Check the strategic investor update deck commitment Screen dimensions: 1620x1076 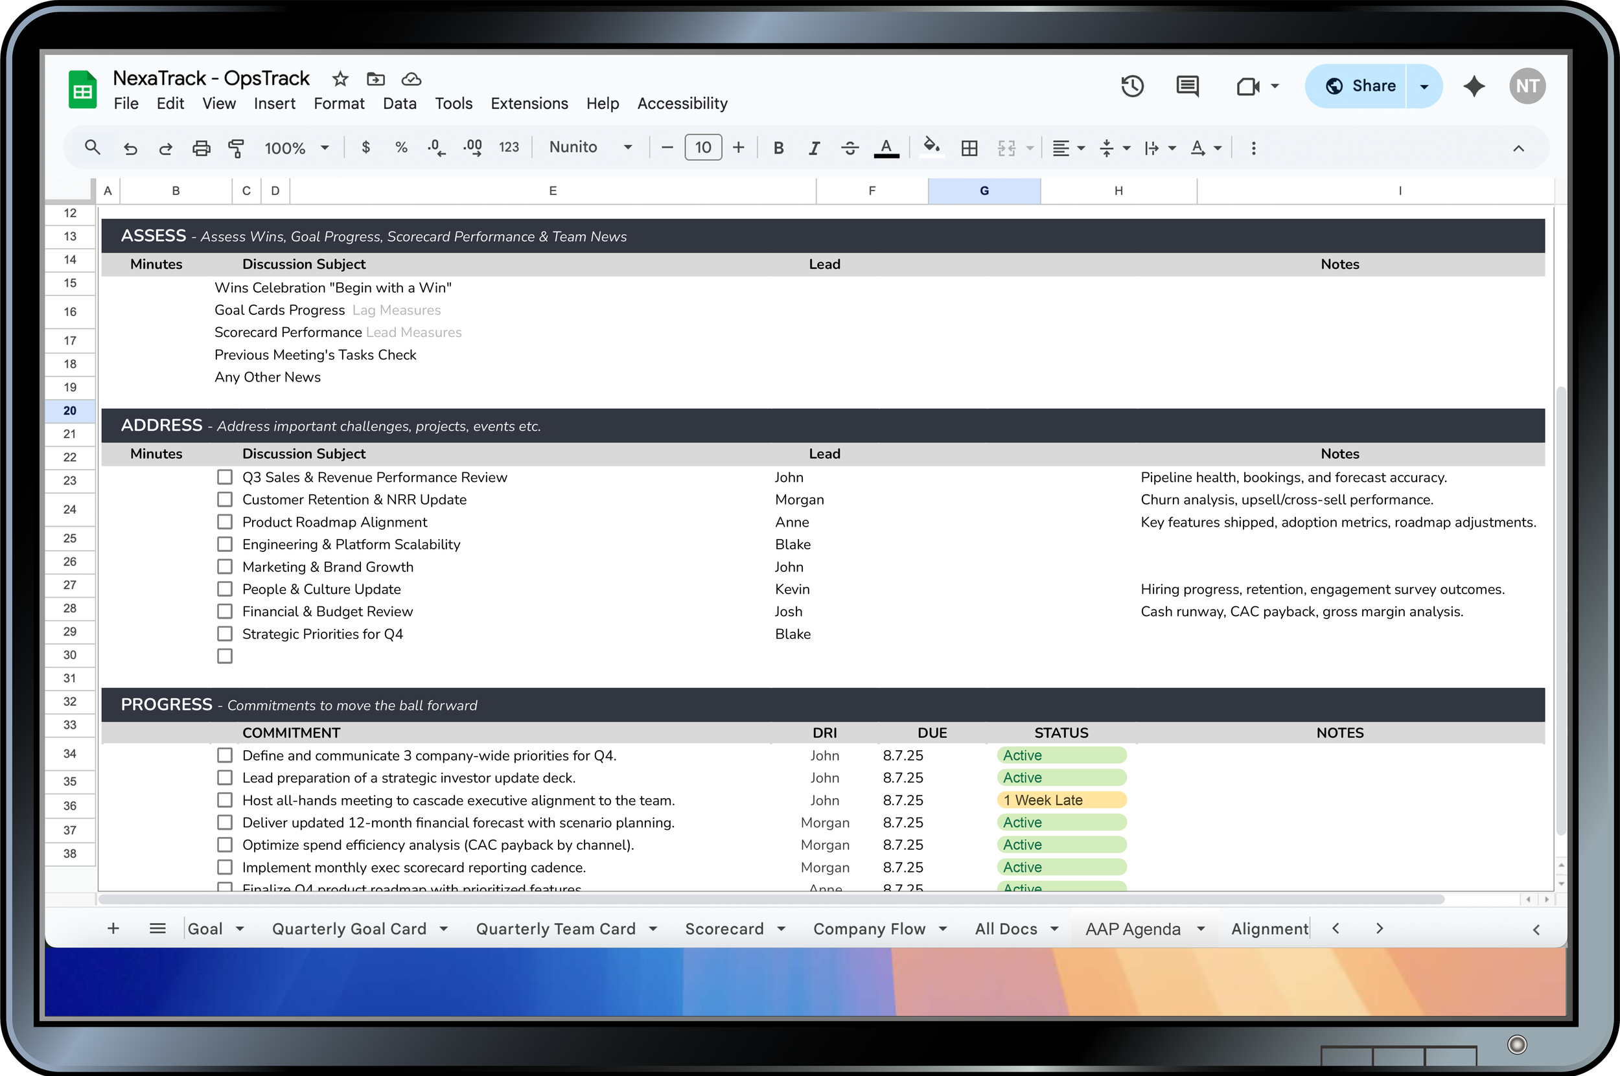pos(224,777)
